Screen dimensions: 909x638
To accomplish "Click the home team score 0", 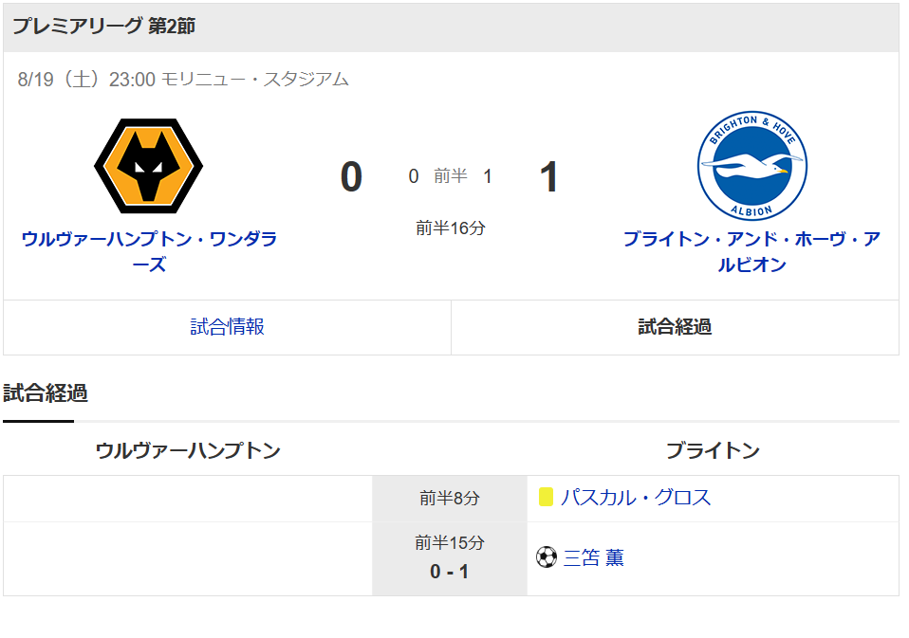I will click(351, 177).
